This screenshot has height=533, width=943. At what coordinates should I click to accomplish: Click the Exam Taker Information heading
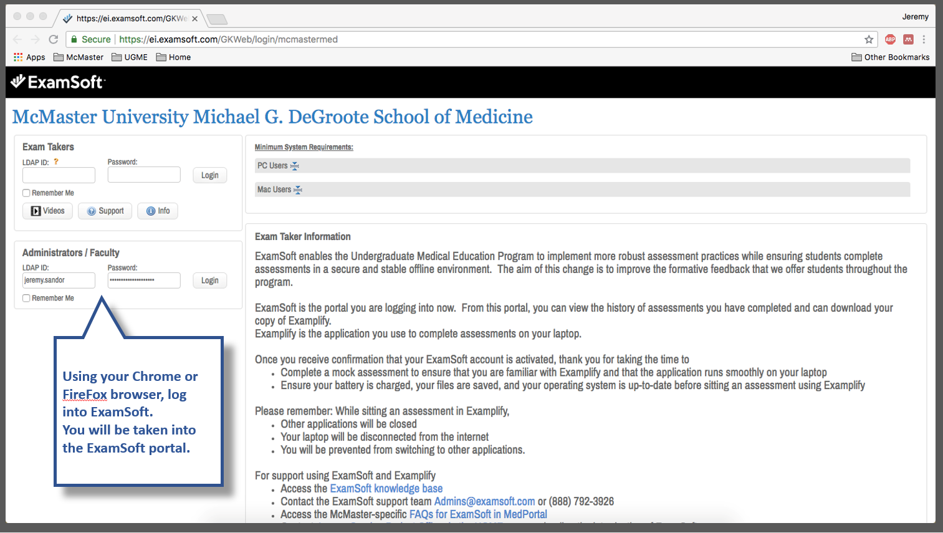[302, 236]
